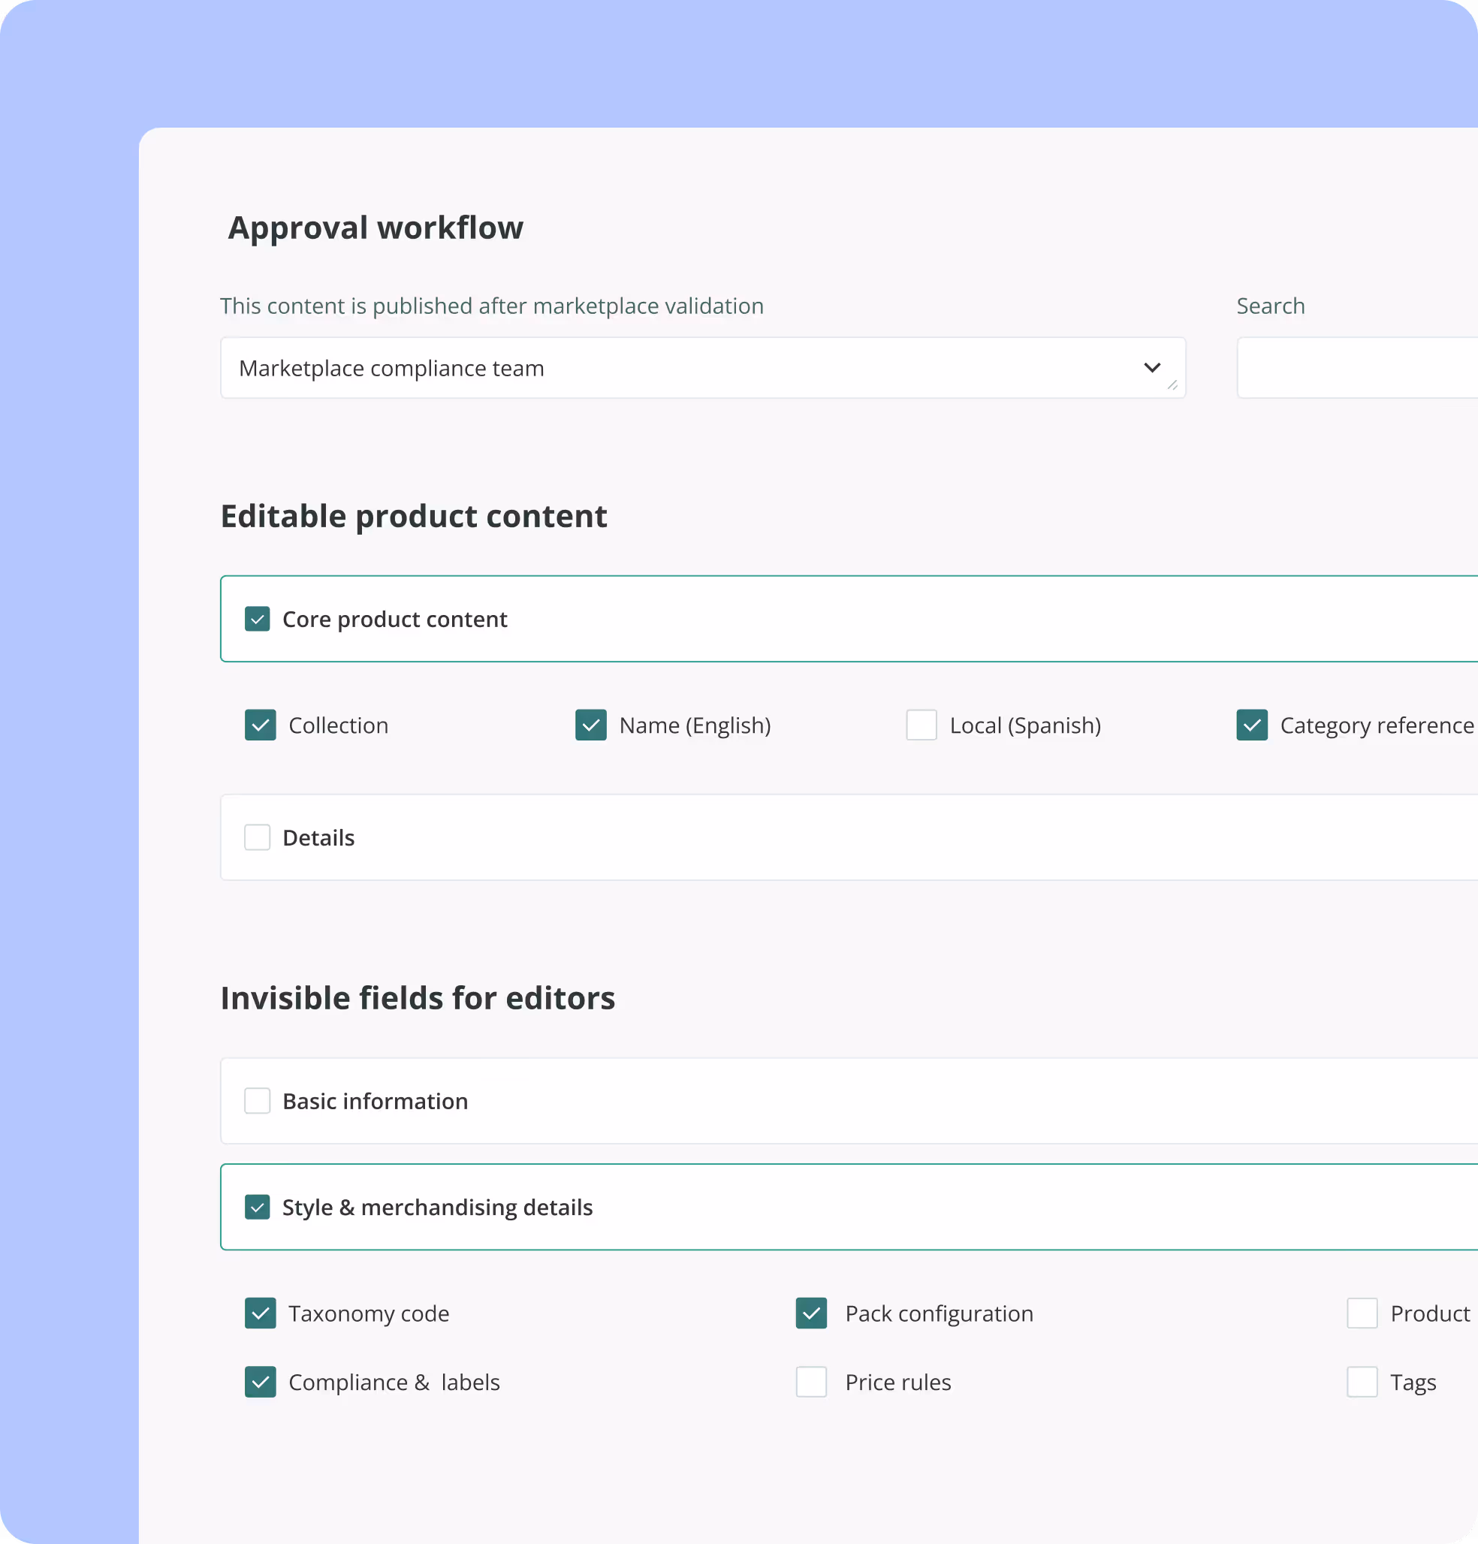Uncheck Compliance & labels checkbox
Screen dimensions: 1478x1544
click(260, 1382)
